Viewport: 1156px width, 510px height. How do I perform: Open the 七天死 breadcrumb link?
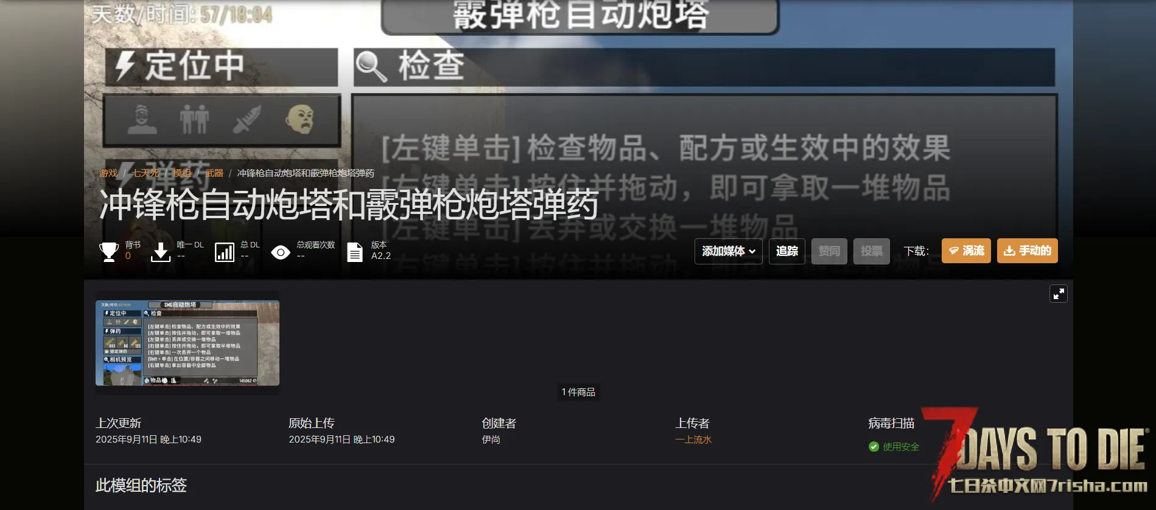(x=145, y=173)
